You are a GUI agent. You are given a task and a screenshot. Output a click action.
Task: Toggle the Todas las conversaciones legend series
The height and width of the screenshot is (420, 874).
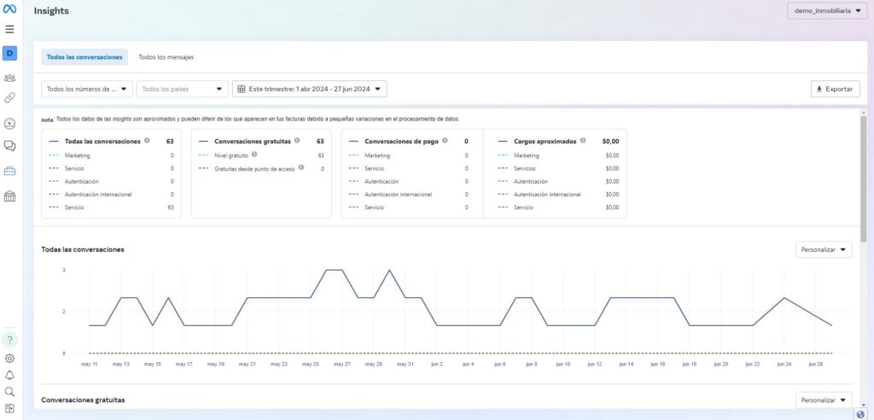click(102, 142)
